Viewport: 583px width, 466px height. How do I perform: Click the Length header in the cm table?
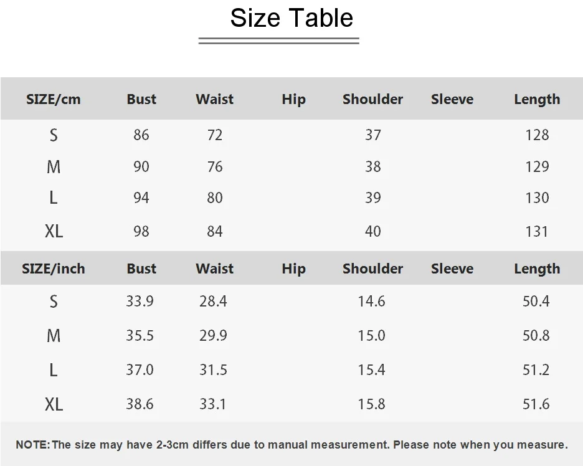537,100
